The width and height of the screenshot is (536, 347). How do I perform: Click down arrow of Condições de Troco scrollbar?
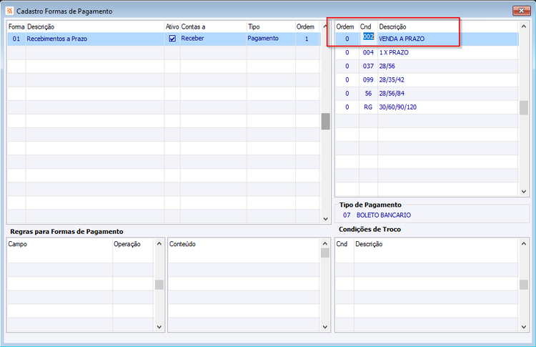523,327
